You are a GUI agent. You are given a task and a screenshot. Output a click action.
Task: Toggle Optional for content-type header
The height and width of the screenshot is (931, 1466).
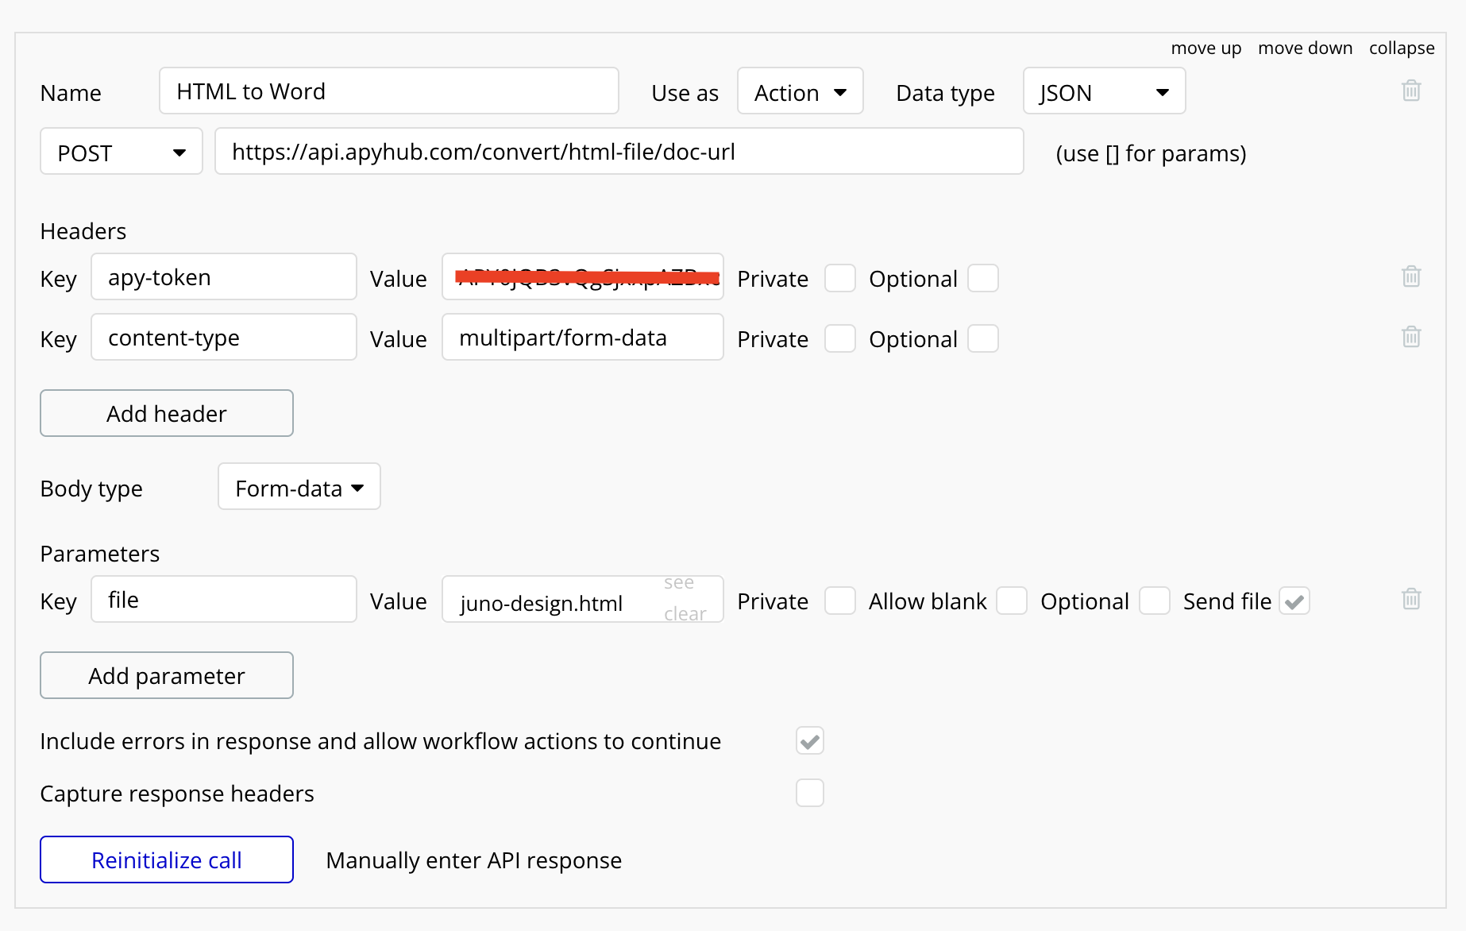click(x=982, y=339)
